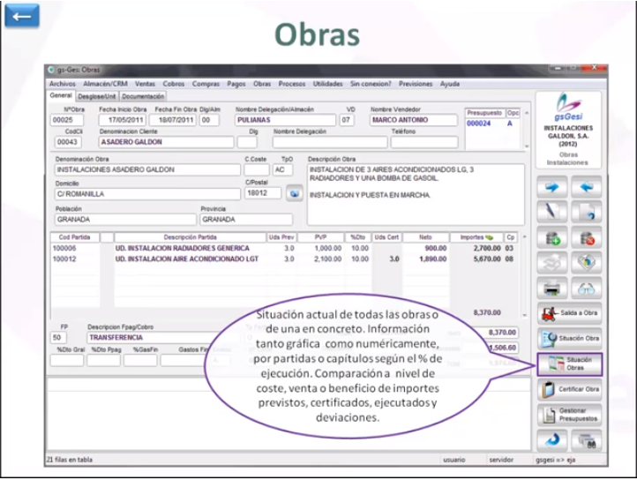
Task: Click the NºObra field 00025
Action: click(67, 120)
